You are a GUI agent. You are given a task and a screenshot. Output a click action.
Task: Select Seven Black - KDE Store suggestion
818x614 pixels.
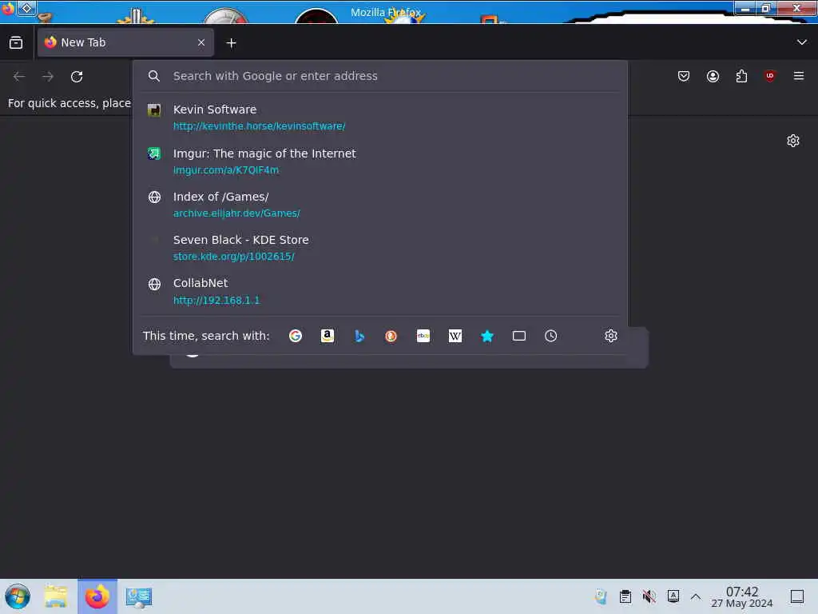click(379, 248)
